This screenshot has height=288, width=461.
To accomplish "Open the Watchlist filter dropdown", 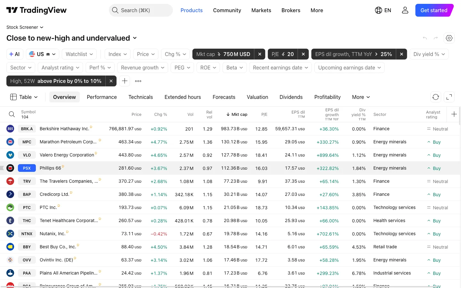I will coord(79,54).
